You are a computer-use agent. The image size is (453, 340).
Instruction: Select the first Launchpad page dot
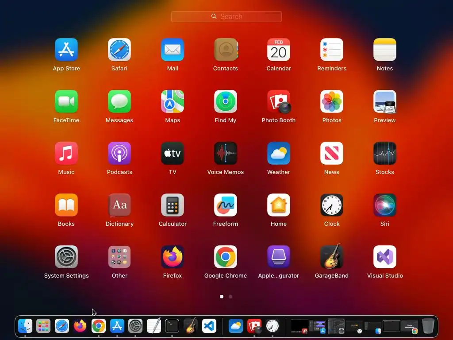[222, 296]
